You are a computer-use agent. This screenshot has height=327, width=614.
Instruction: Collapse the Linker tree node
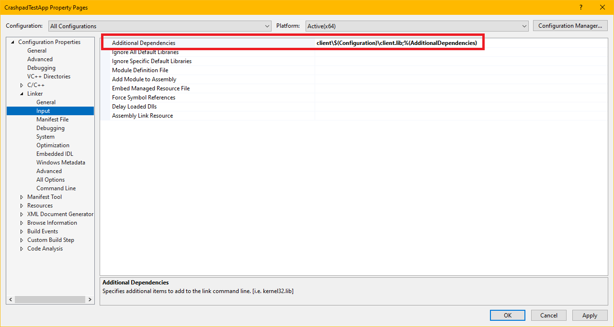click(22, 94)
